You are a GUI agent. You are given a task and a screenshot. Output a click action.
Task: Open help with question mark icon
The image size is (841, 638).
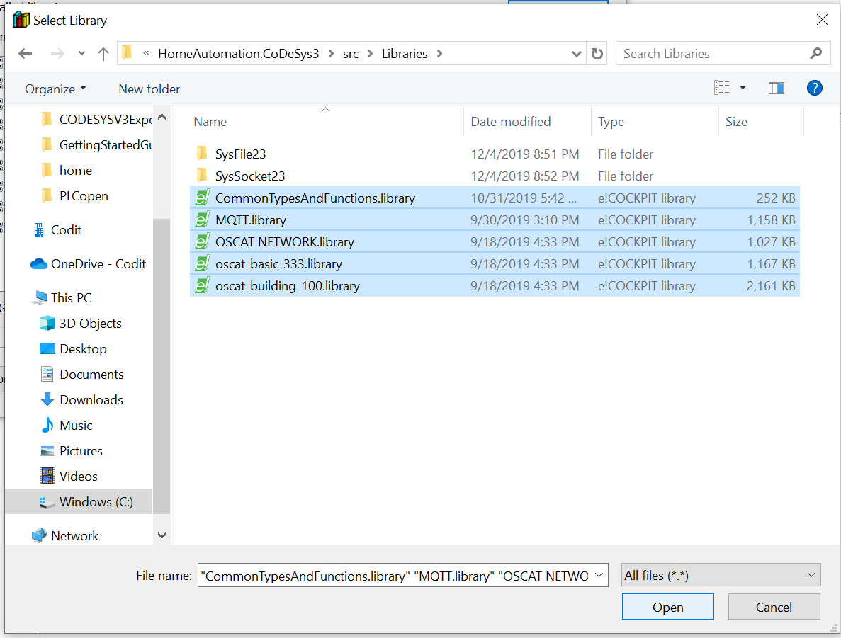point(814,88)
